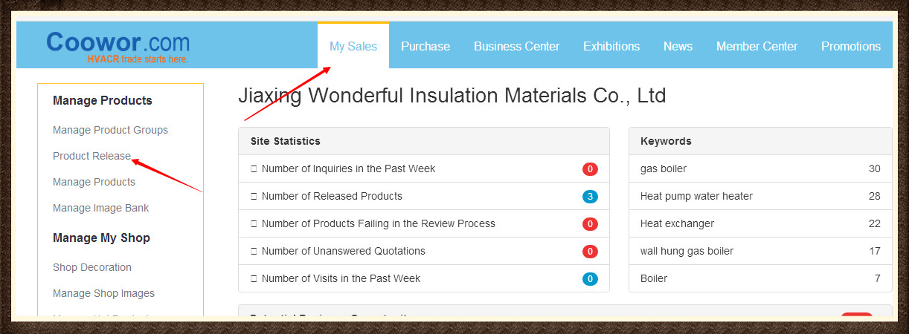
Task: Click the blue released products badge
Action: 590,197
